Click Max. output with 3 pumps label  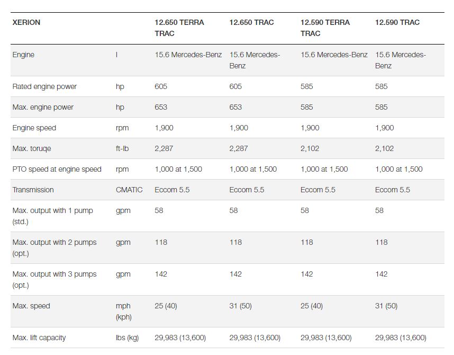(55, 280)
